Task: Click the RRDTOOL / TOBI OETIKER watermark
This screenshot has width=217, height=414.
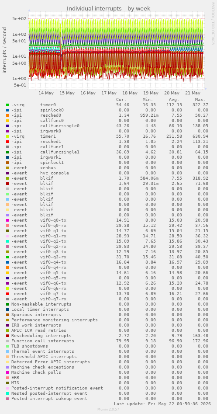Action: [x=213, y=24]
